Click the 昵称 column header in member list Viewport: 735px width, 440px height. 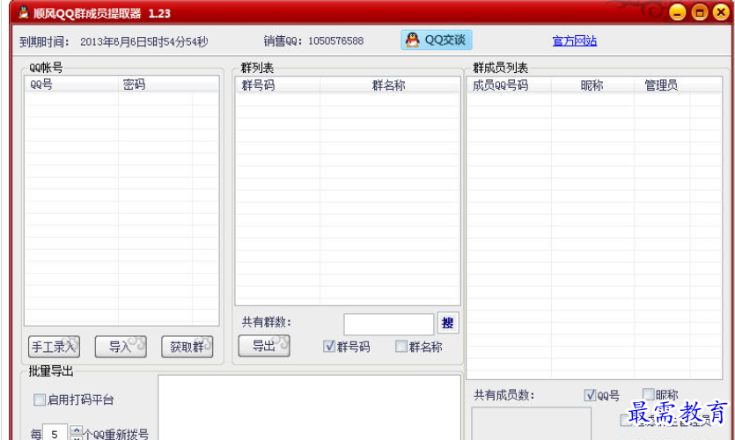pyautogui.click(x=593, y=85)
